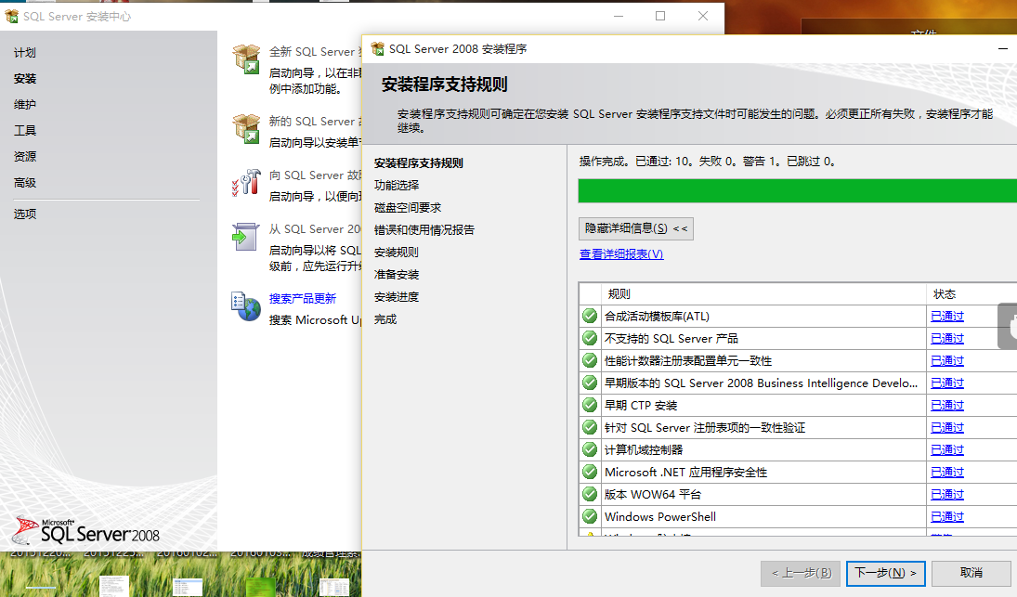
Task: Click 取消 button
Action: click(x=971, y=573)
